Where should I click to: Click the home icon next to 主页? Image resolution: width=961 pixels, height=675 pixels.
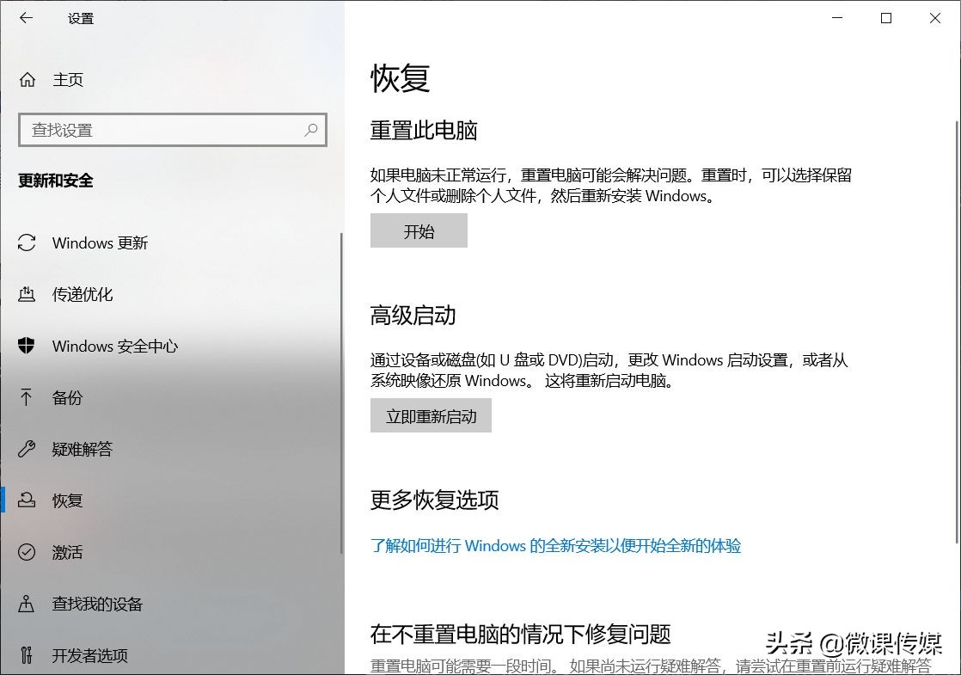point(27,80)
